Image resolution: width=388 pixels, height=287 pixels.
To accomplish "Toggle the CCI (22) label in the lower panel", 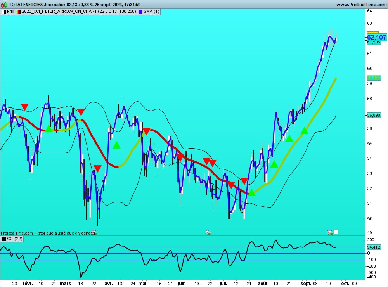I will [16, 239].
